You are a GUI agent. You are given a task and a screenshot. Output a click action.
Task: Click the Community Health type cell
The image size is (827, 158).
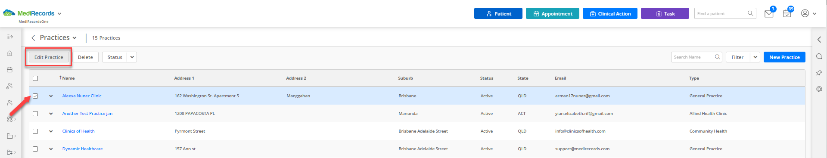(x=708, y=131)
